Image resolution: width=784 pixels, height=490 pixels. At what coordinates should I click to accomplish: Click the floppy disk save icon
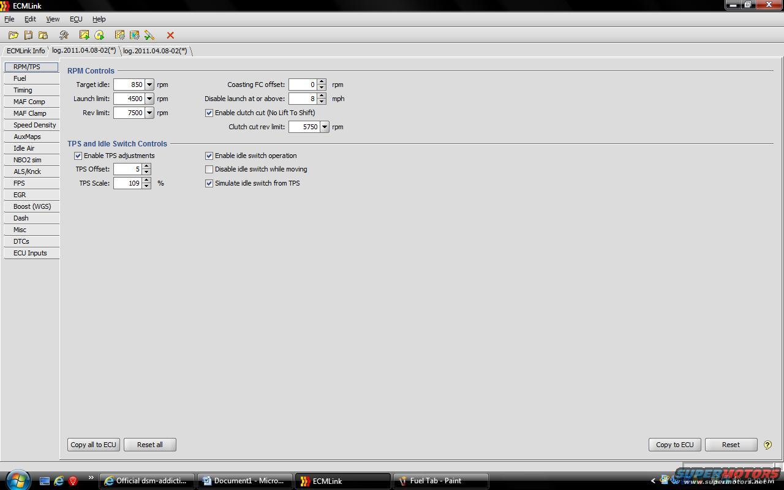point(28,36)
